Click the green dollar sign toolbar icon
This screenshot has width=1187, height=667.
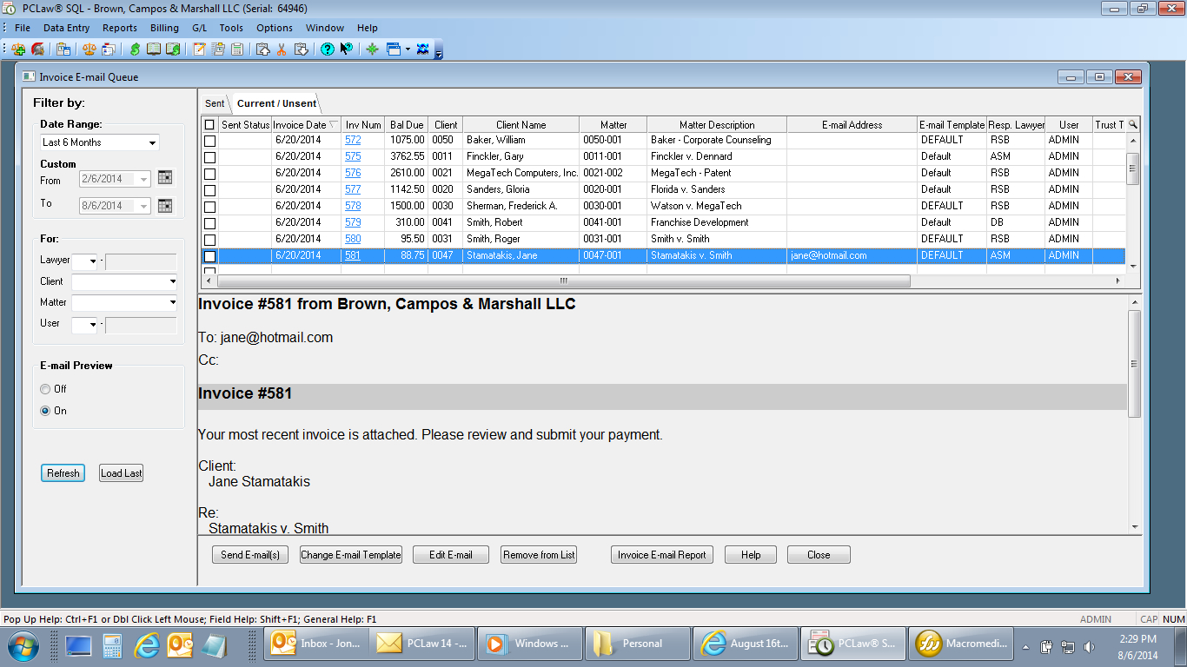(135, 50)
